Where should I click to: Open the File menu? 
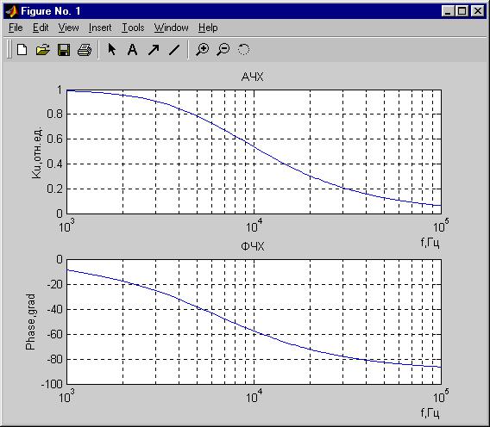click(x=16, y=28)
